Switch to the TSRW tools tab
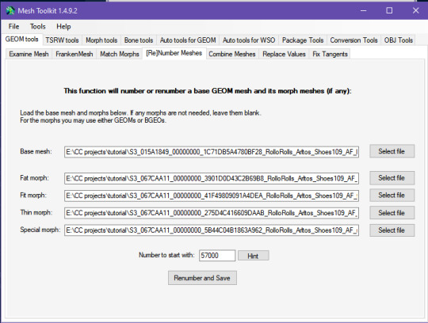Viewport: 428px width, 323px height. click(x=63, y=40)
